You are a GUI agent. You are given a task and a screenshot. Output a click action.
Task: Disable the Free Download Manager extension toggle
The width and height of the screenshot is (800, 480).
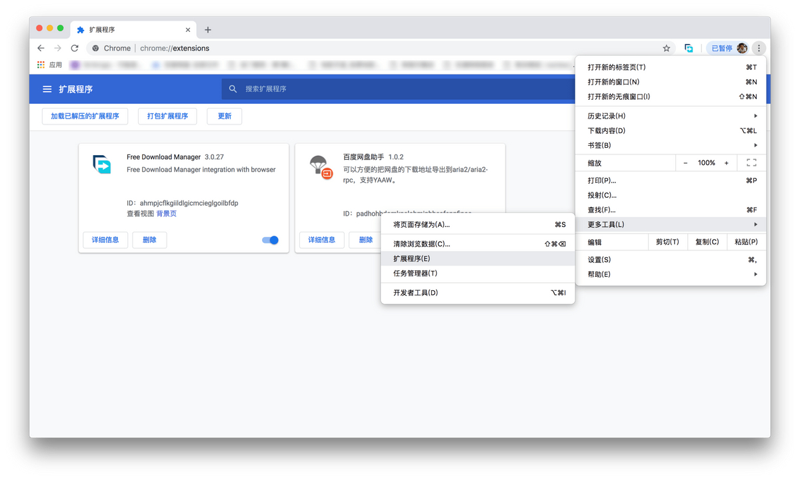click(270, 240)
